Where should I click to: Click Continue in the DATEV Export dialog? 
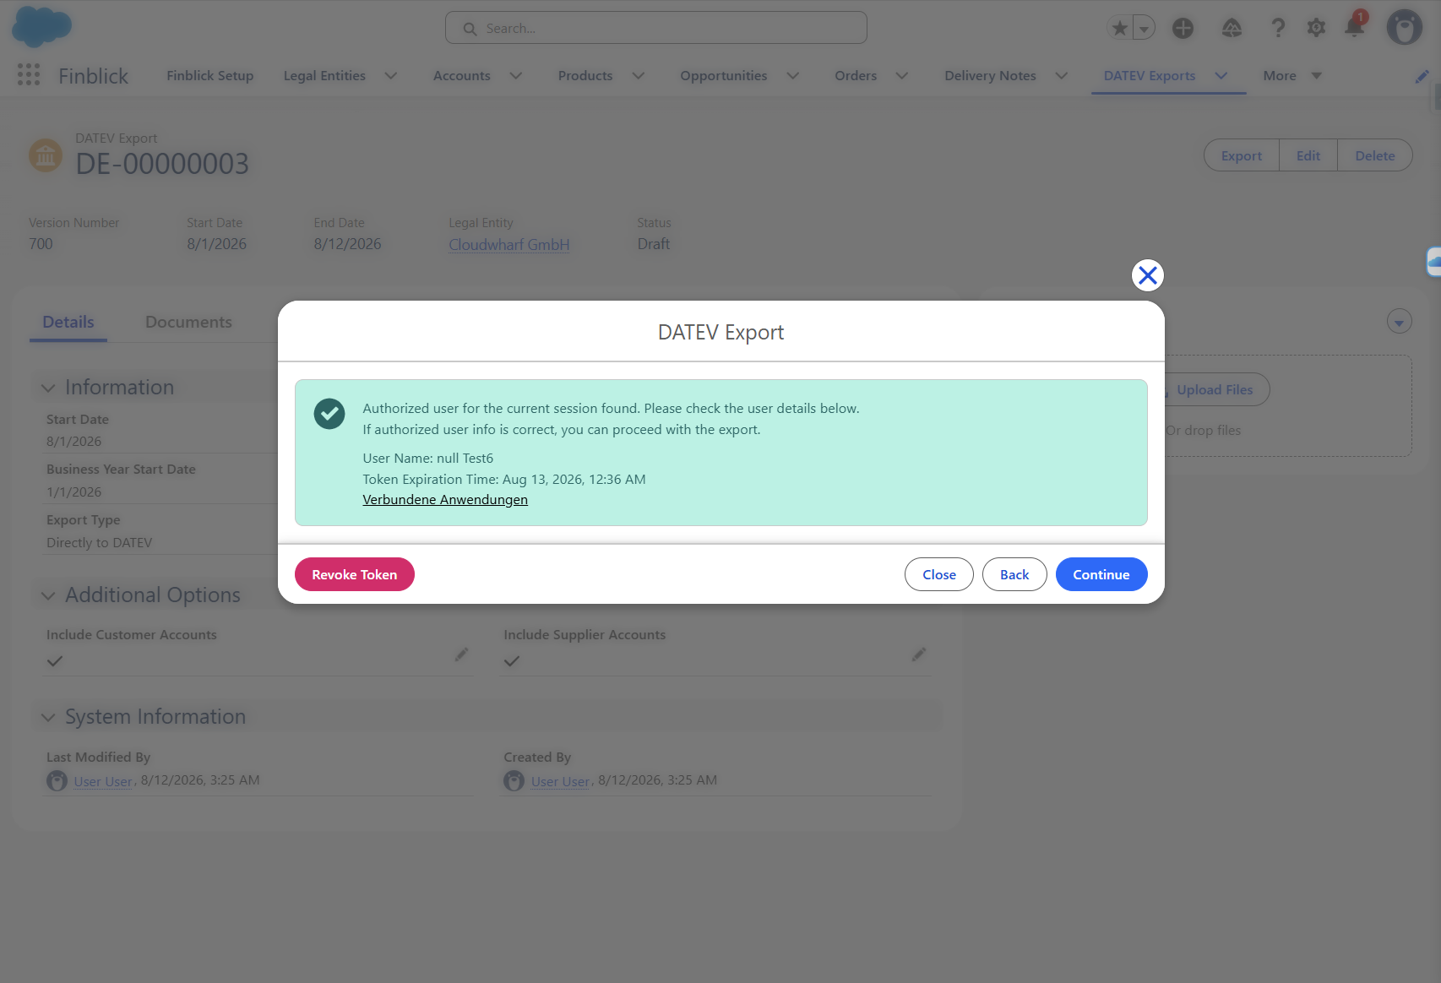click(1101, 574)
